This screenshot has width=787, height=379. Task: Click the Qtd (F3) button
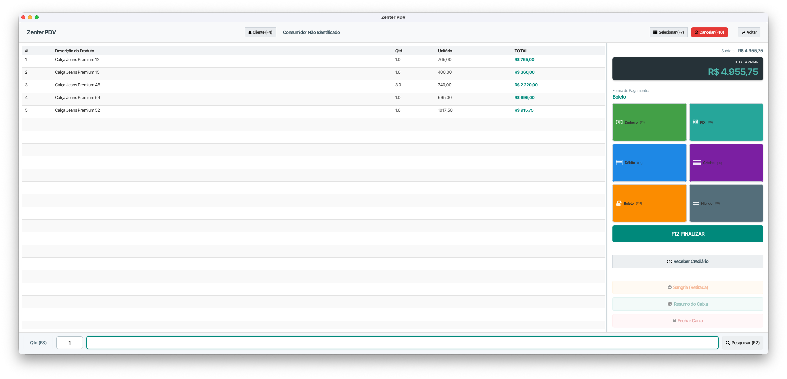coord(38,343)
